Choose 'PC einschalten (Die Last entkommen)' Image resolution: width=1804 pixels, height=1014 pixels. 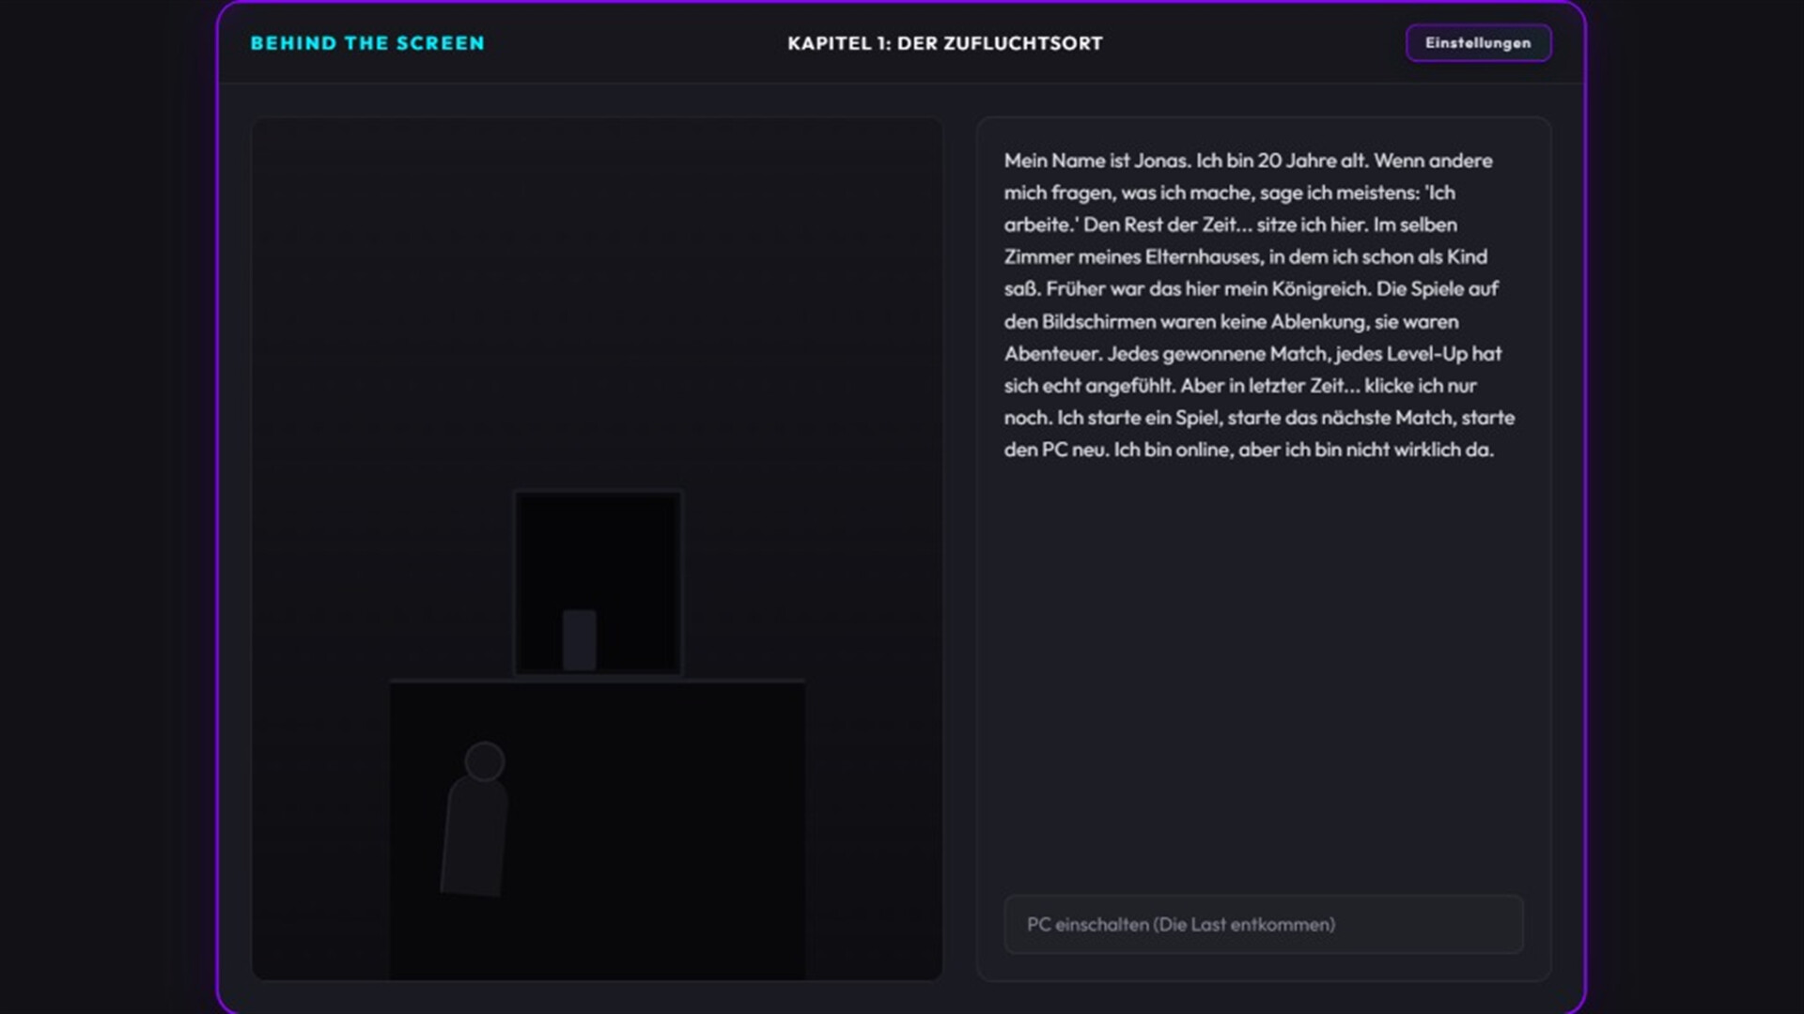pyautogui.click(x=1264, y=925)
